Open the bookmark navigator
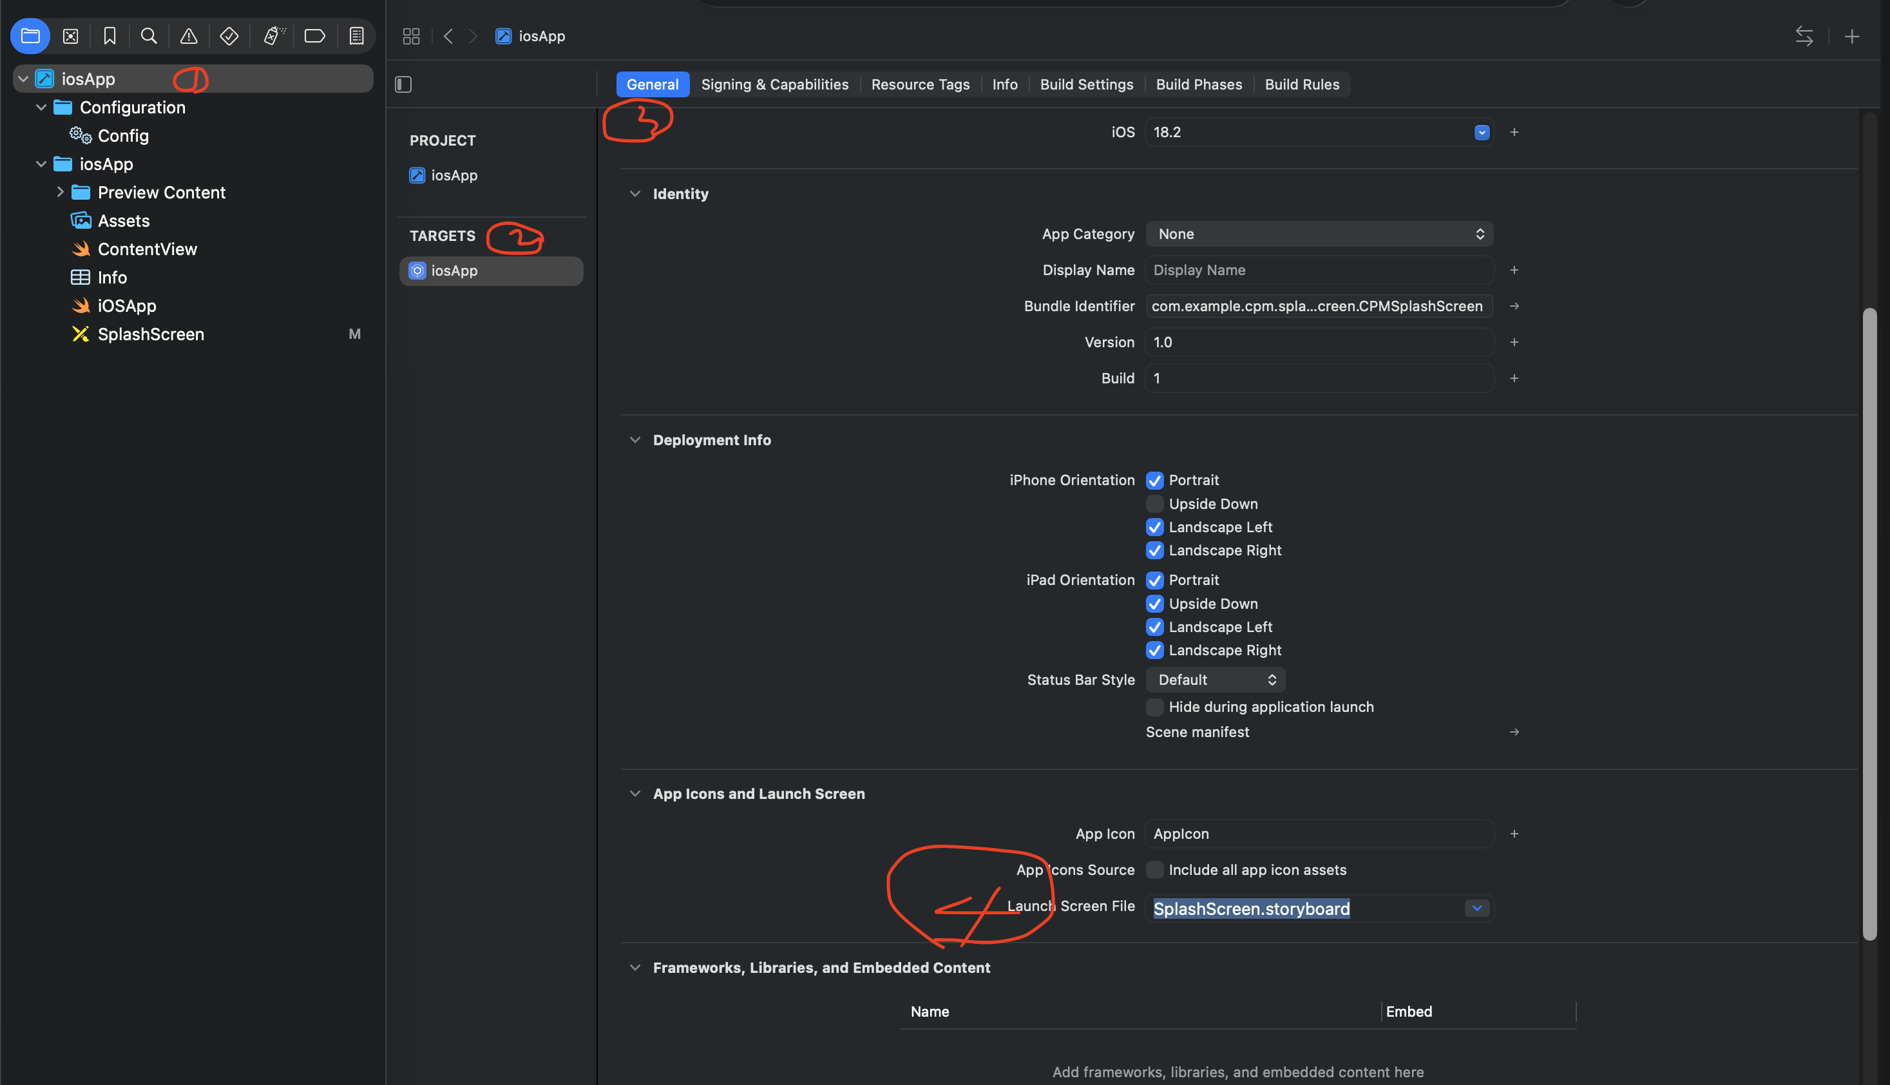This screenshot has width=1890, height=1085. pos(110,36)
